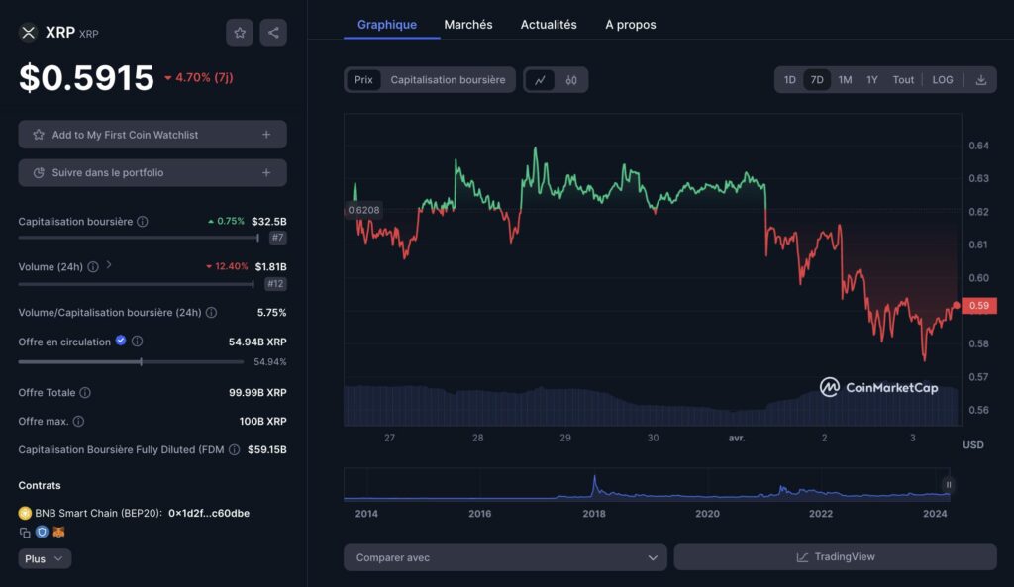The height and width of the screenshot is (587, 1014).
Task: Open the TradingView chart button
Action: pos(835,557)
